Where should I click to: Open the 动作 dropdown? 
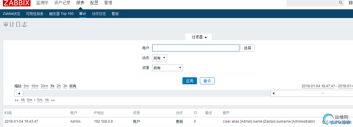(x=160, y=58)
